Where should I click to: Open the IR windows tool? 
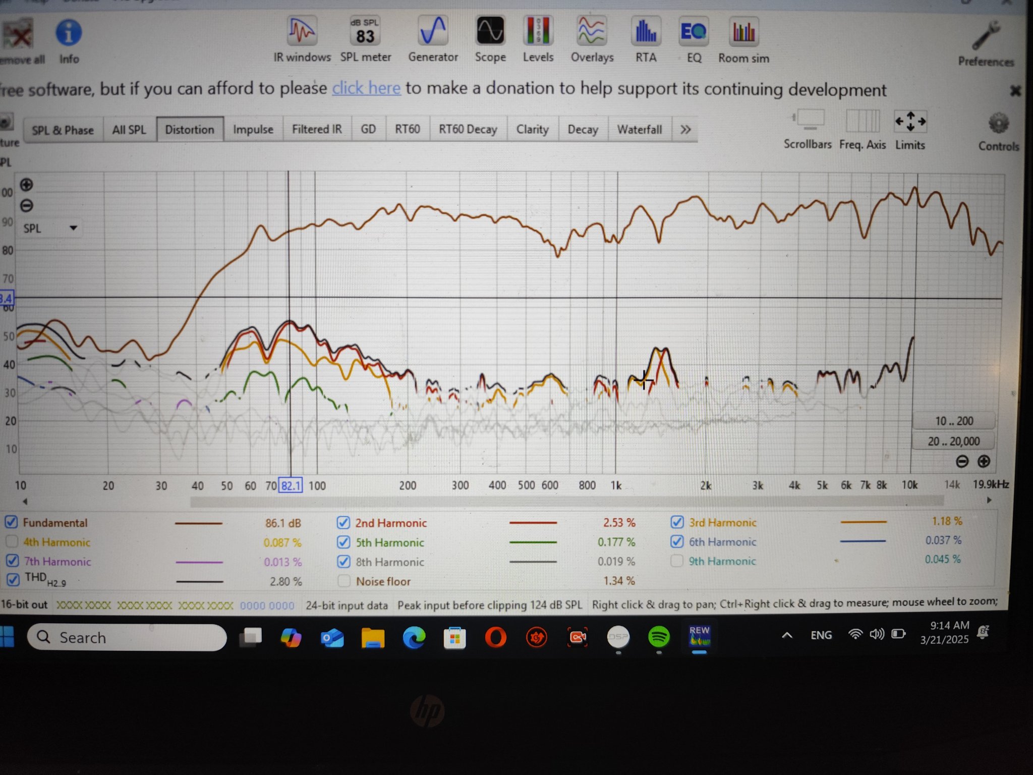coord(302,32)
